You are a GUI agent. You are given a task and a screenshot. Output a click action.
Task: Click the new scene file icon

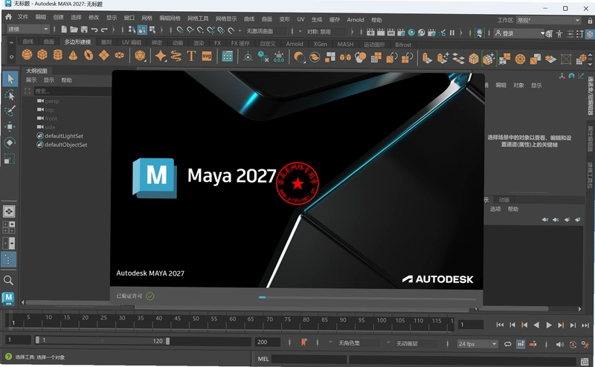coord(64,30)
